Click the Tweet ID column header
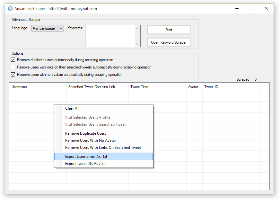 (x=231, y=87)
